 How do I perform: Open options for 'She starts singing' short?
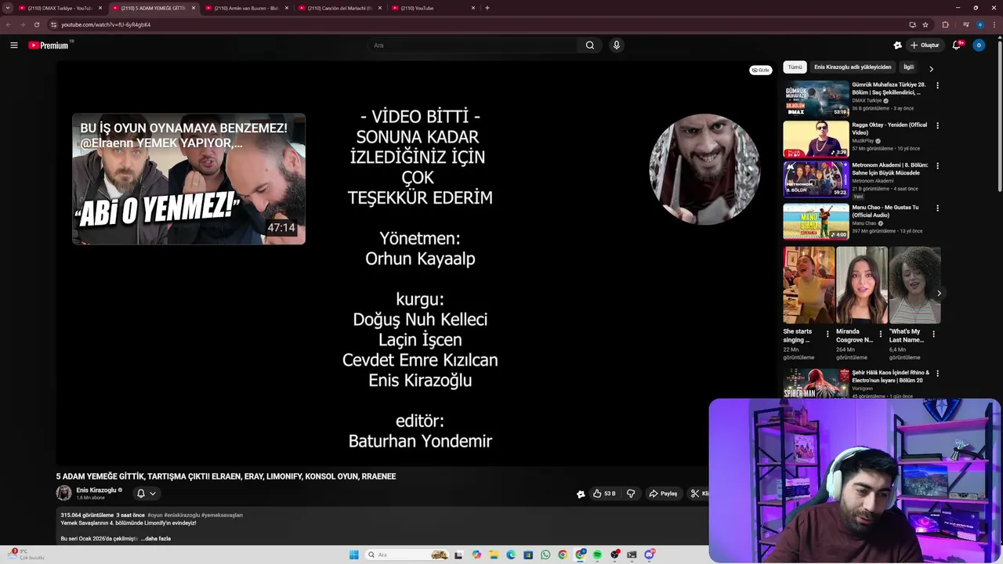click(827, 334)
